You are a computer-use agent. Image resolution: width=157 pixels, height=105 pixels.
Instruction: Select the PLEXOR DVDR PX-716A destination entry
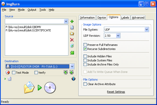coord(38,67)
